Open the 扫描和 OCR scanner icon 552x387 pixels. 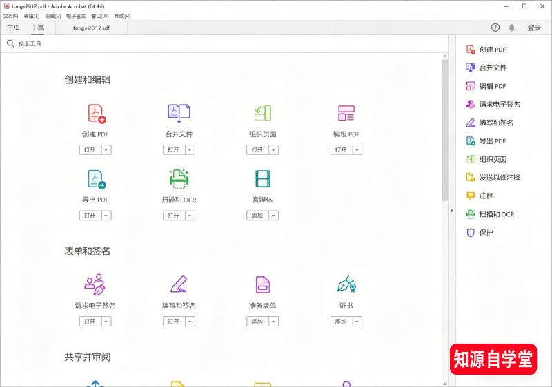point(179,179)
